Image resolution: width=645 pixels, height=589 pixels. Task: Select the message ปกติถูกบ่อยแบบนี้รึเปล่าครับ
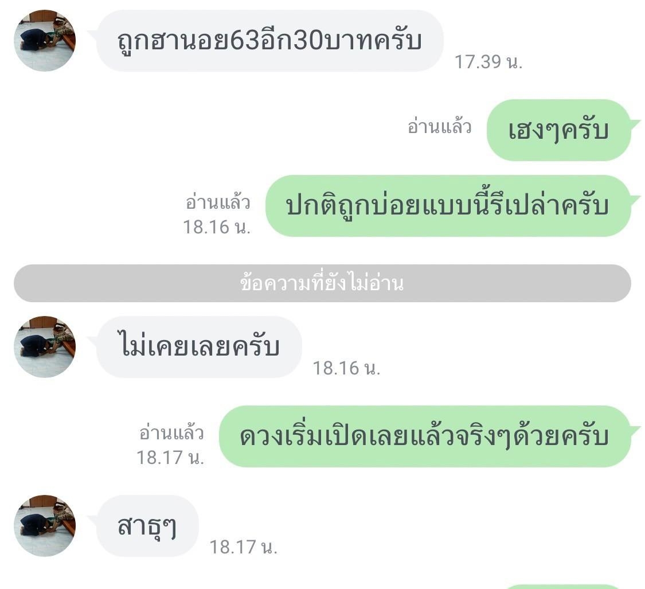[448, 206]
